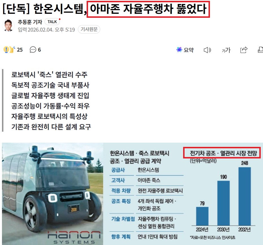263x245 pixels.
Task: Open the comments via speech bubble icon
Action: [33, 50]
